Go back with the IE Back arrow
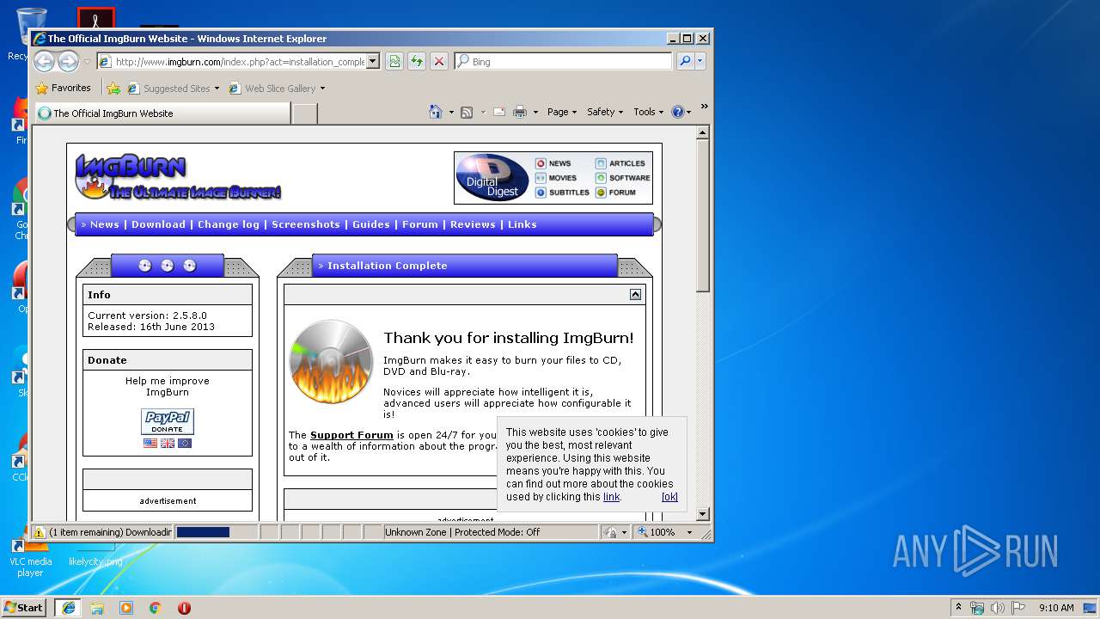 (x=44, y=61)
